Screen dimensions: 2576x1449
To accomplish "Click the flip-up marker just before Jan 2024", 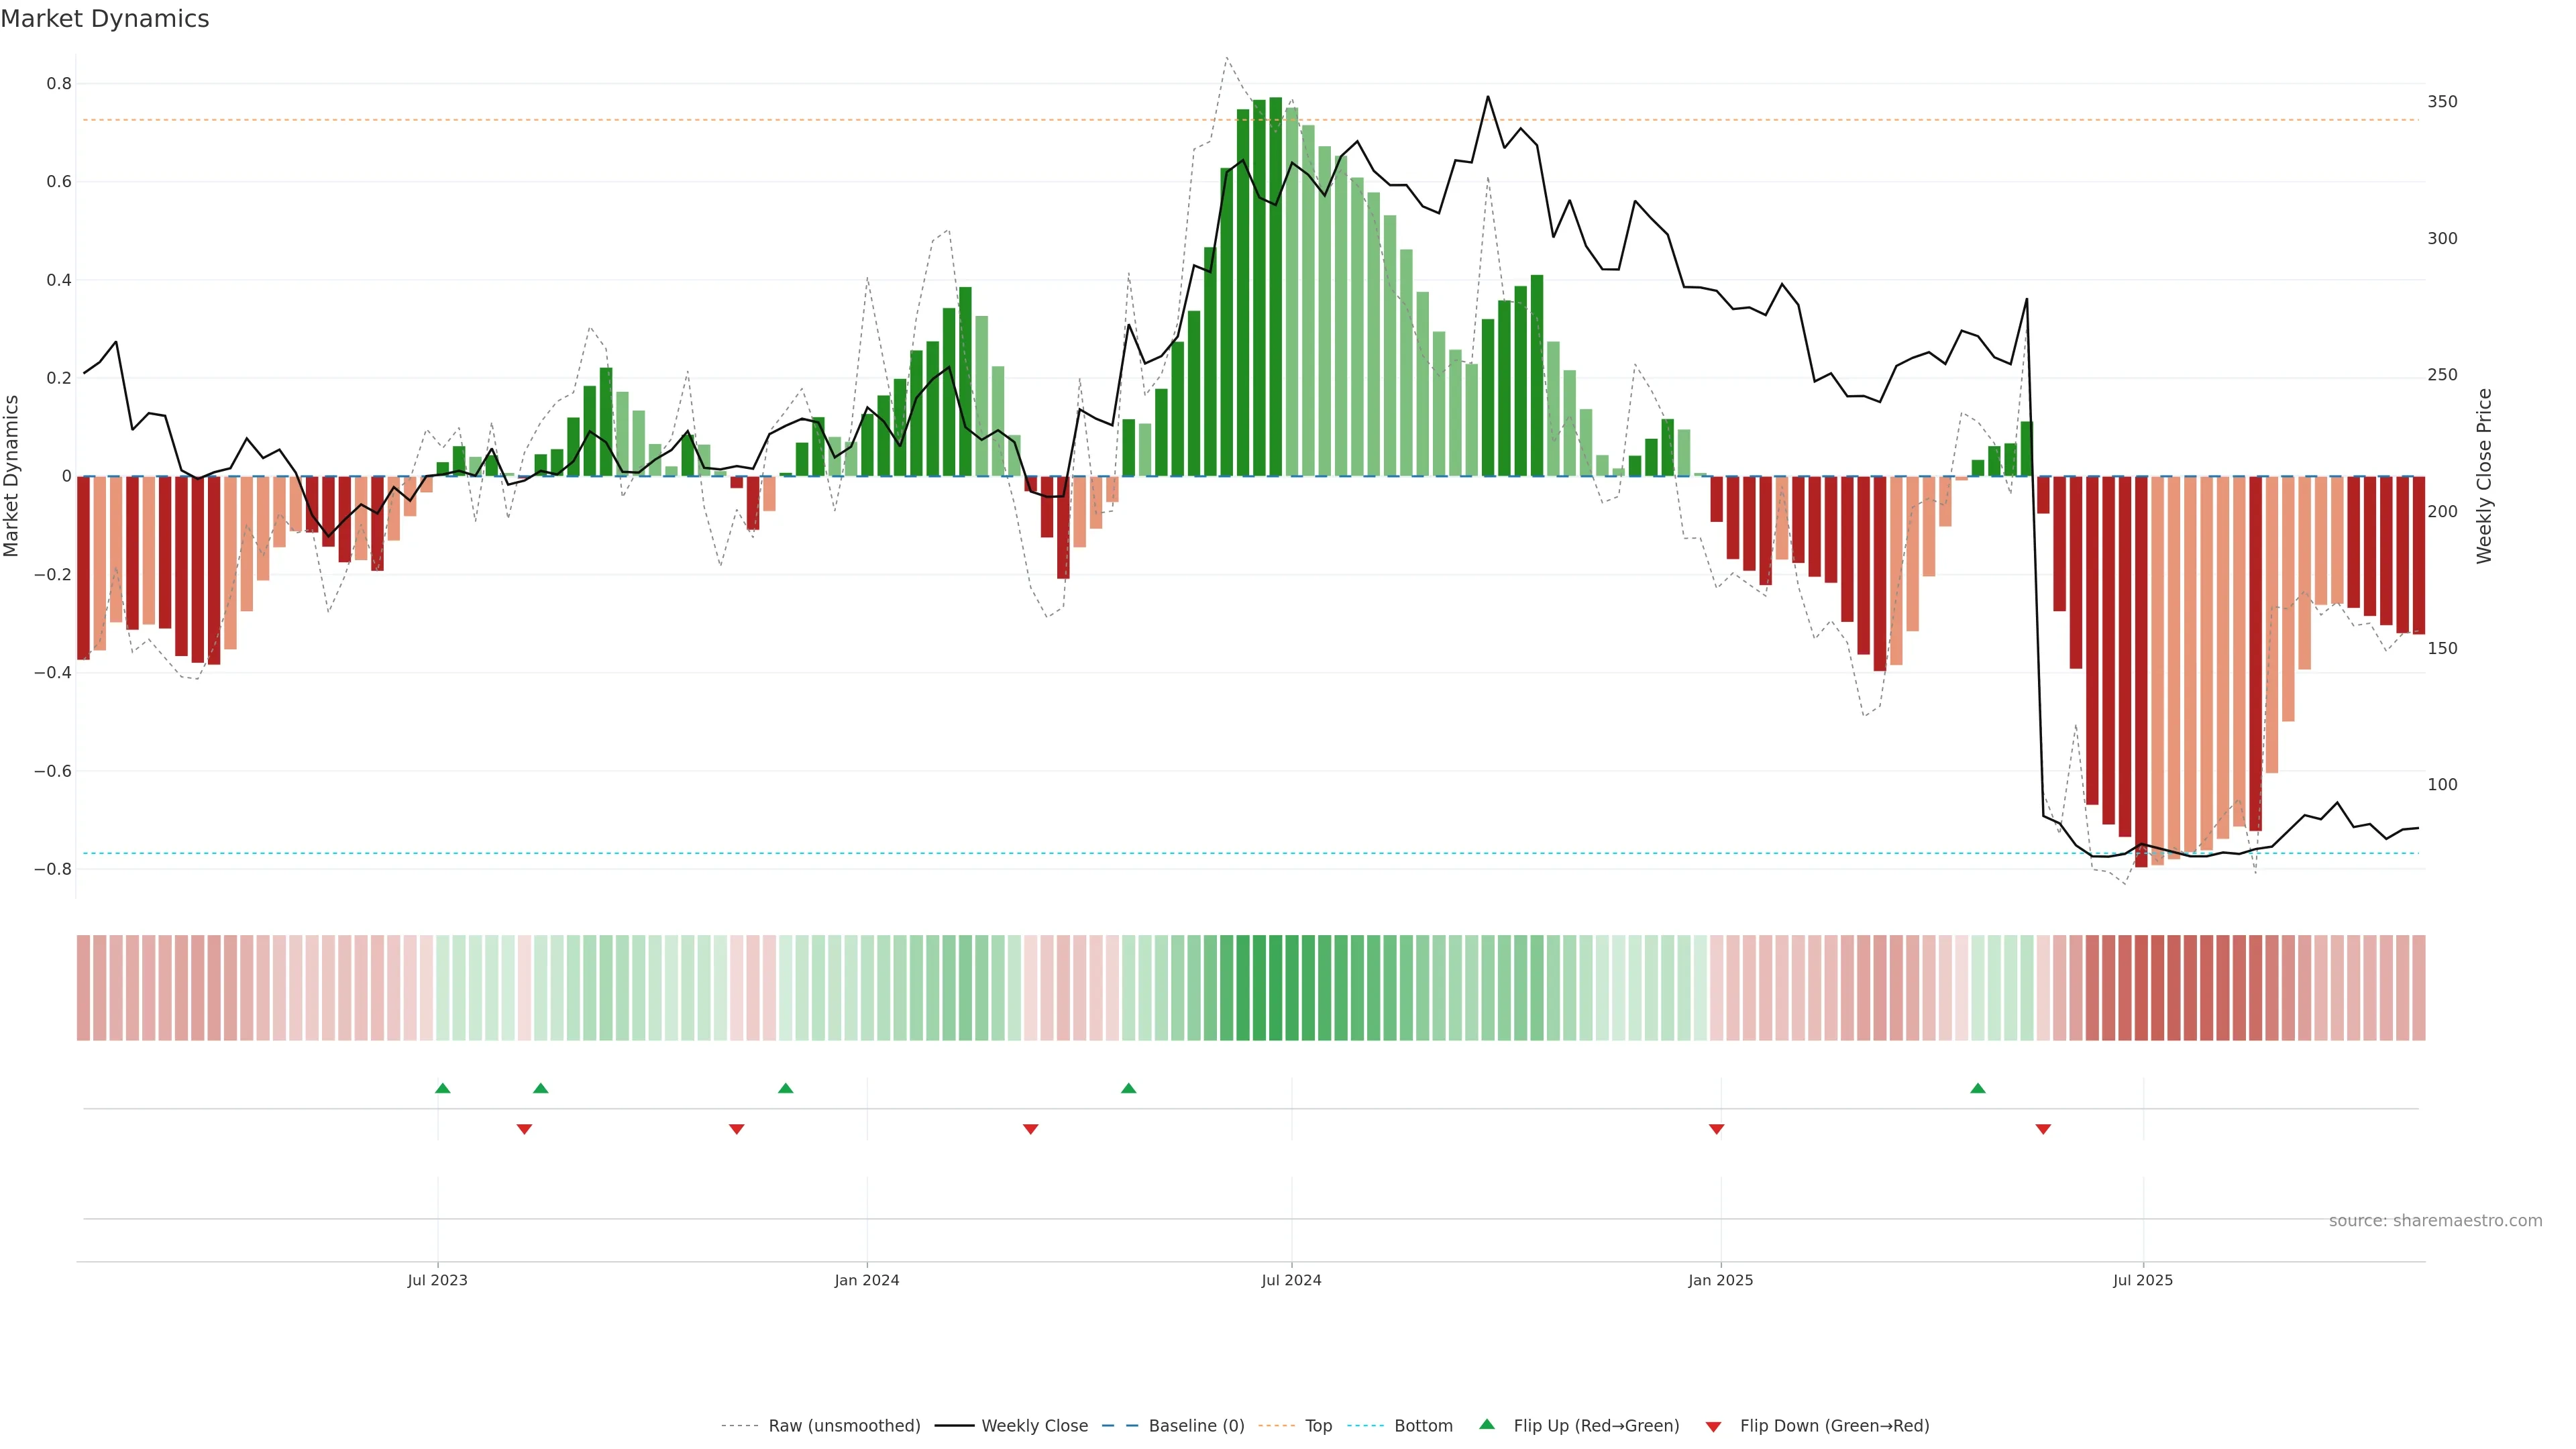I will pos(785,1088).
